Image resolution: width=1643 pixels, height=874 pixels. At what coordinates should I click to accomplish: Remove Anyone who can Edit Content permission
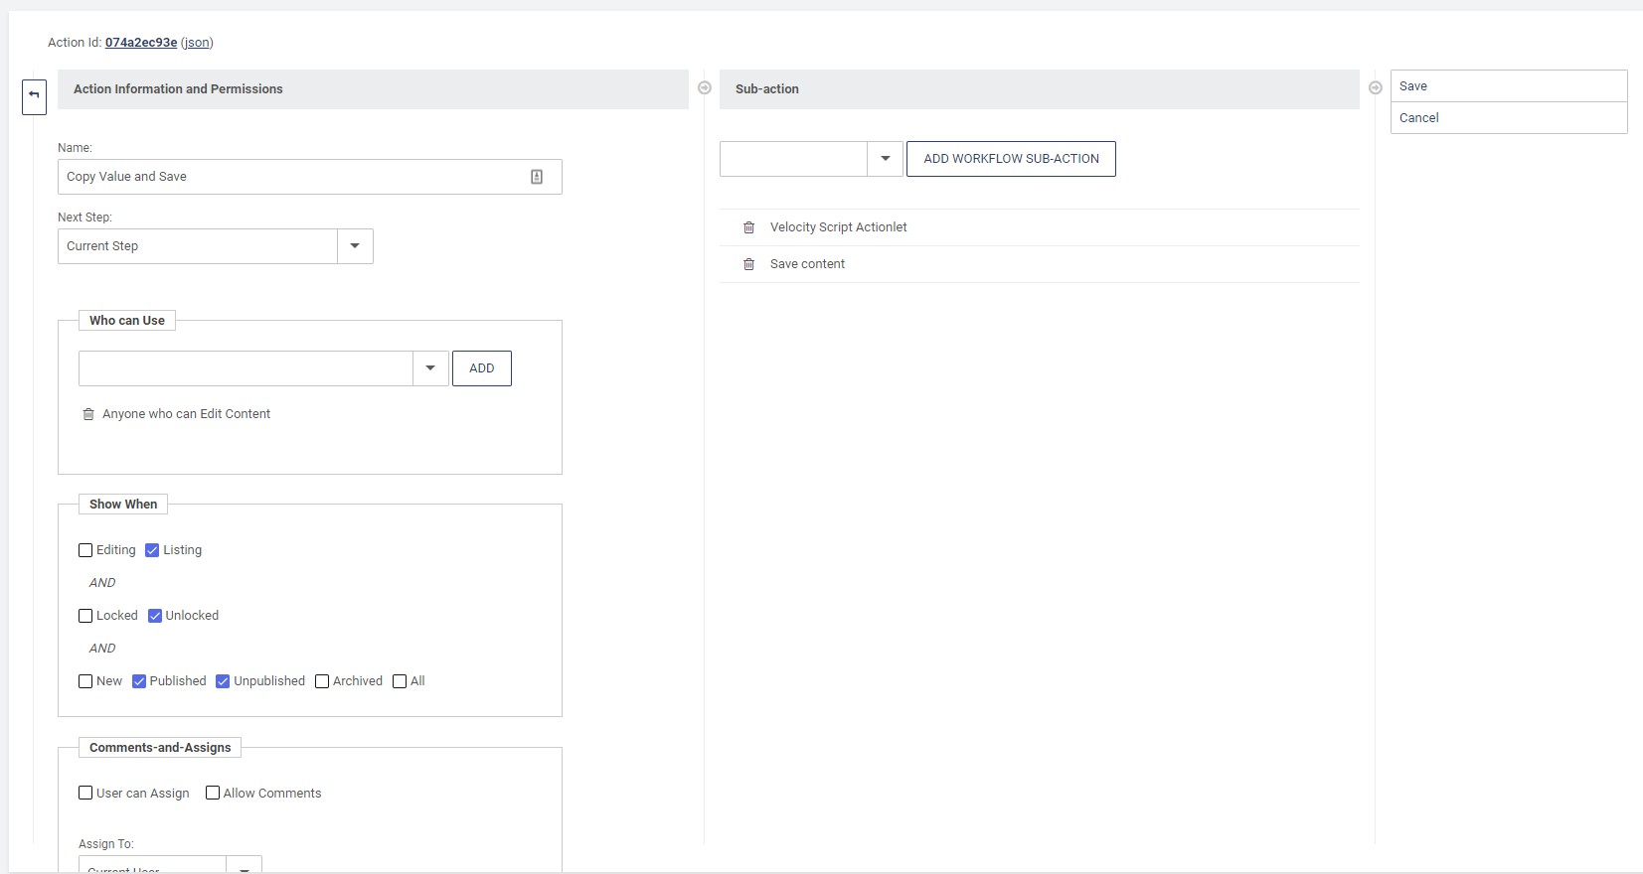(88, 414)
